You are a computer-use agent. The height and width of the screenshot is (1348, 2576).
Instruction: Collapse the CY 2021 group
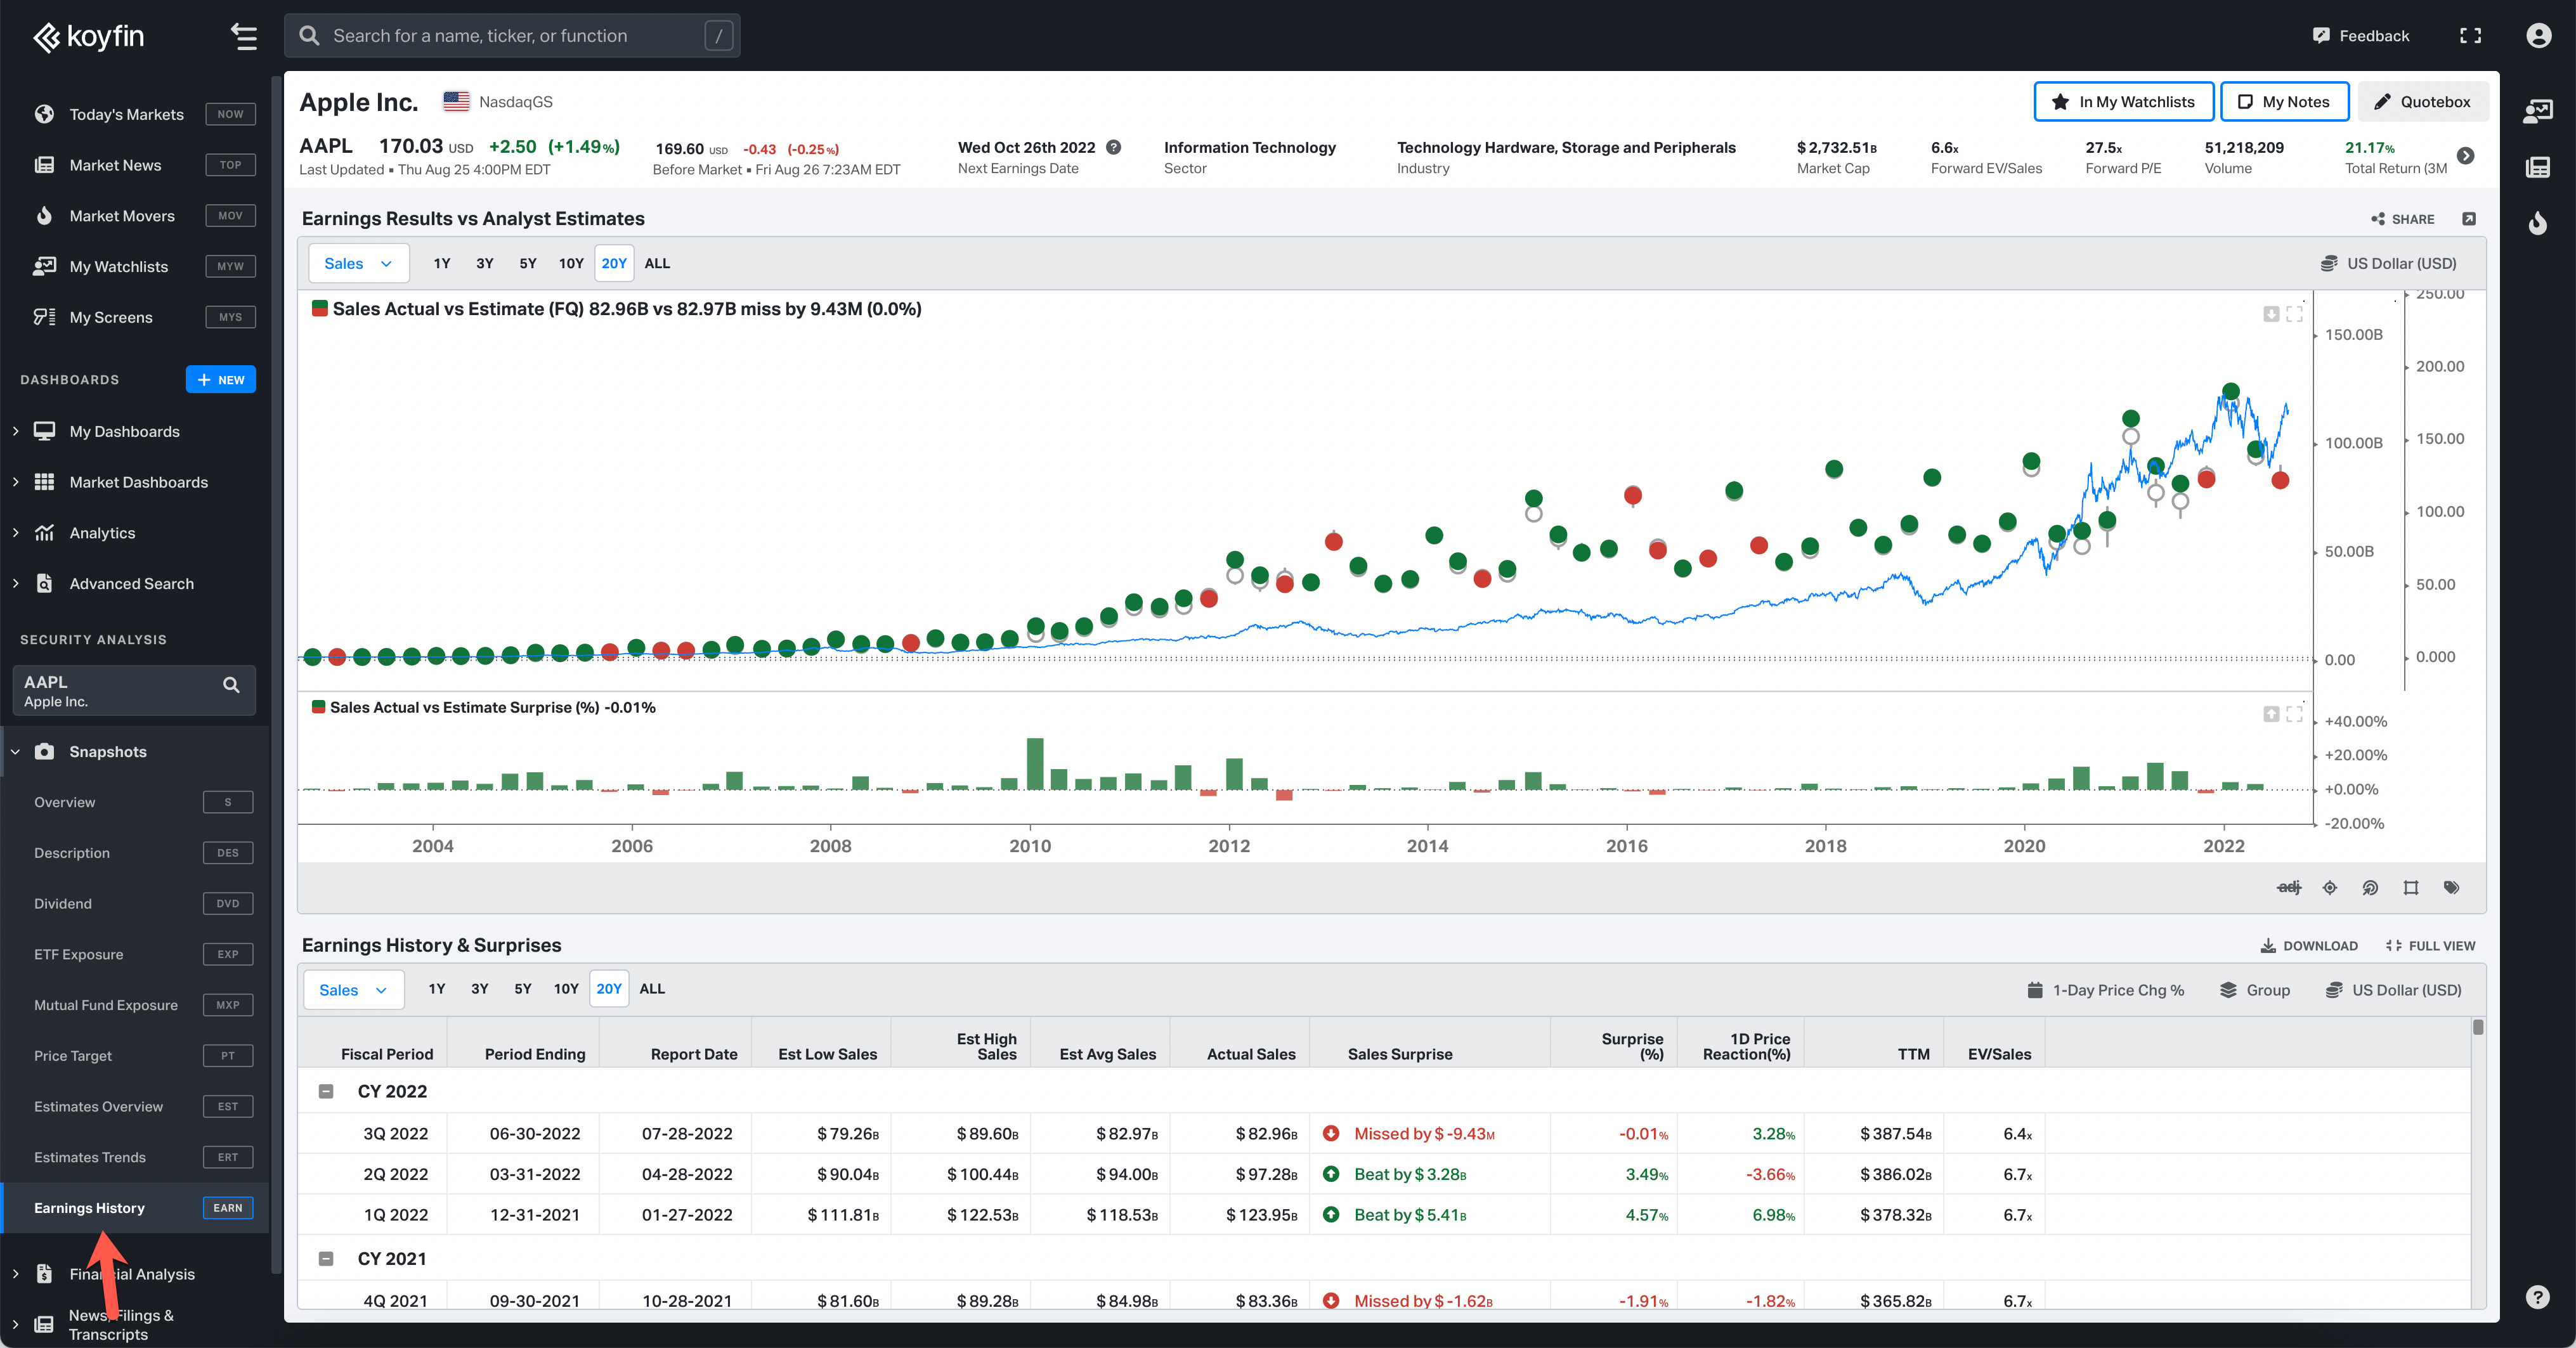[326, 1259]
